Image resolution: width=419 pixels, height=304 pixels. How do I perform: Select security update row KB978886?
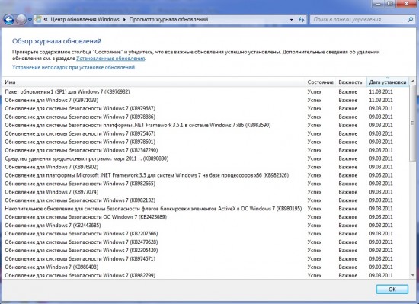click(x=206, y=117)
